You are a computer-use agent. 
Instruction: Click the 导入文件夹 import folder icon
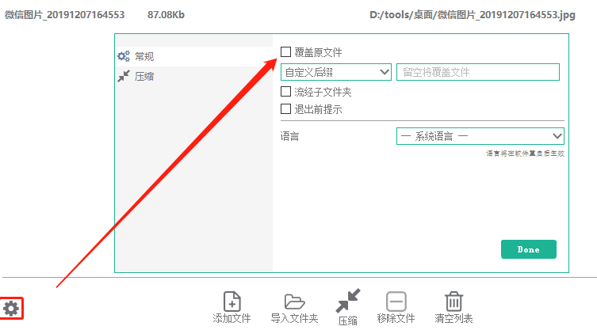click(294, 302)
